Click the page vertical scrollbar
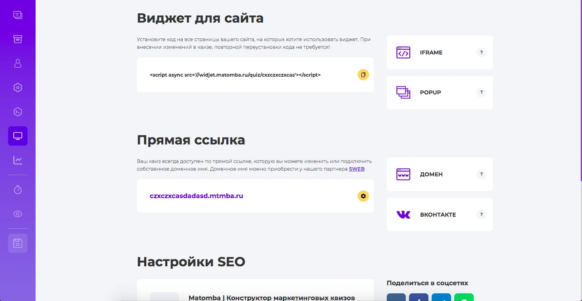This screenshot has height=301, width=582. coord(581,91)
